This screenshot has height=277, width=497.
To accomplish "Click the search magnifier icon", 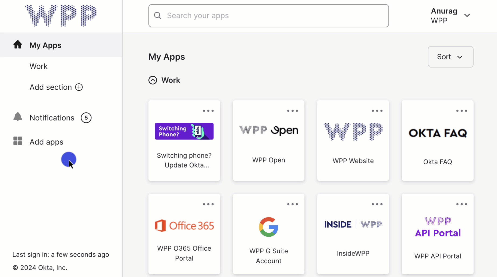I will coord(158,16).
